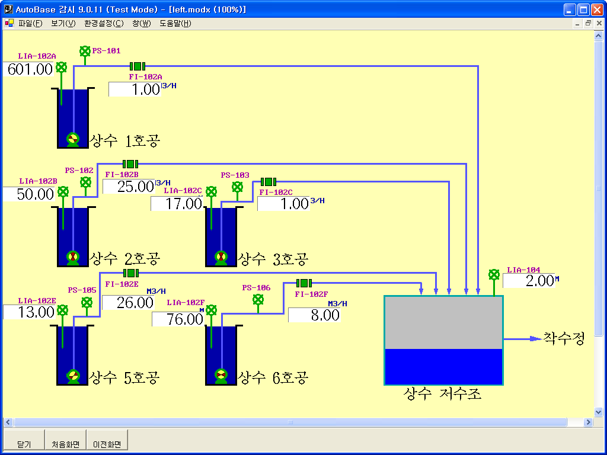Click the LIA-102A level sensor indicator
The height and width of the screenshot is (455, 607).
coord(61,68)
